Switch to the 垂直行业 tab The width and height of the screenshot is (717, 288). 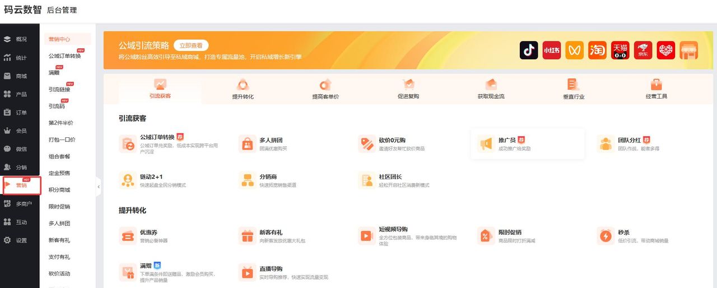point(574,90)
